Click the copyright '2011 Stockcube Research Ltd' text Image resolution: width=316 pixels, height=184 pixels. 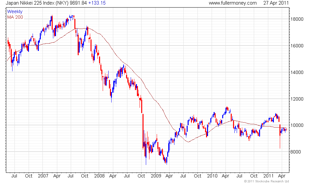pos(266,181)
